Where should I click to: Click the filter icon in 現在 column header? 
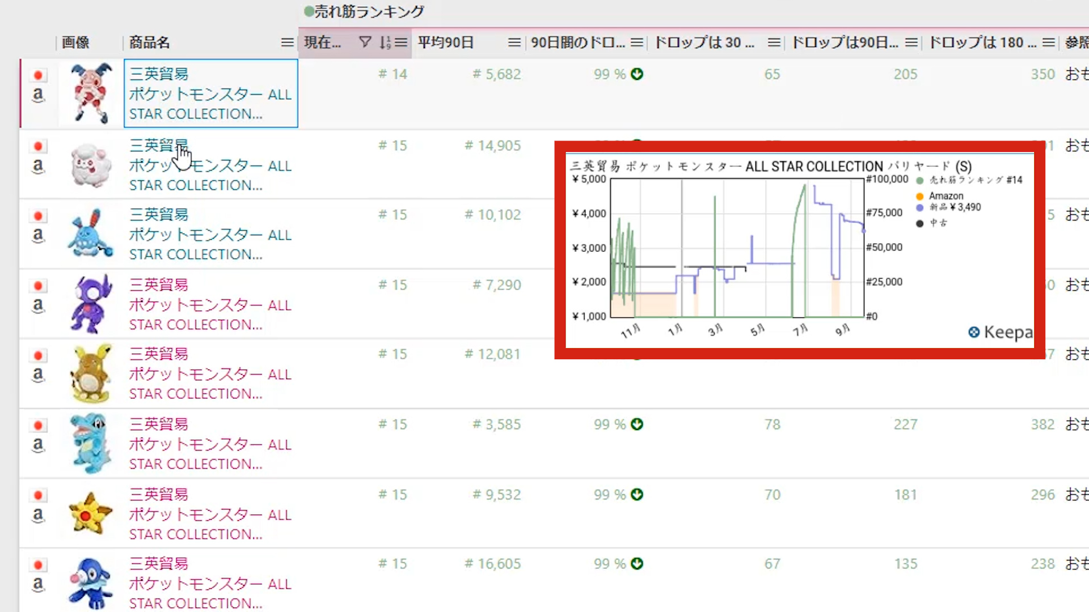(x=365, y=42)
